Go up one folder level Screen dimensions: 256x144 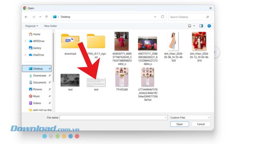[x=46, y=17]
